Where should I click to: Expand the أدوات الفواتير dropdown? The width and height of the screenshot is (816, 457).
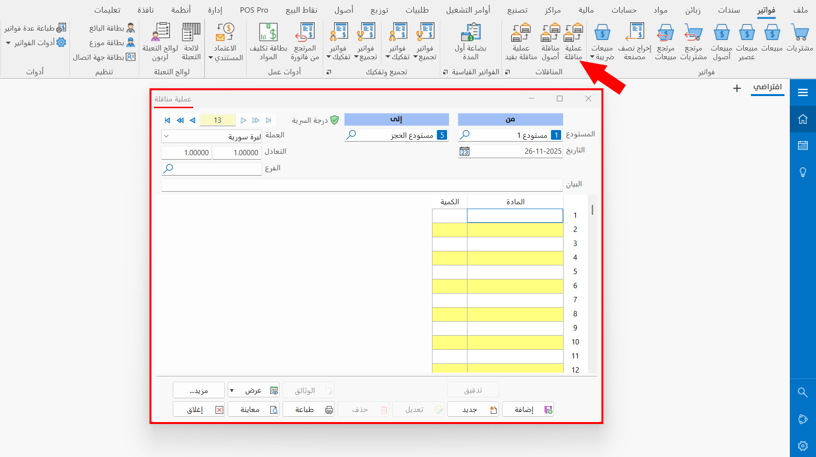[8, 43]
